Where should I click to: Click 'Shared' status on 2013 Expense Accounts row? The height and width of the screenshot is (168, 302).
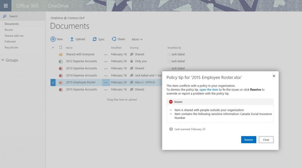(x=139, y=68)
